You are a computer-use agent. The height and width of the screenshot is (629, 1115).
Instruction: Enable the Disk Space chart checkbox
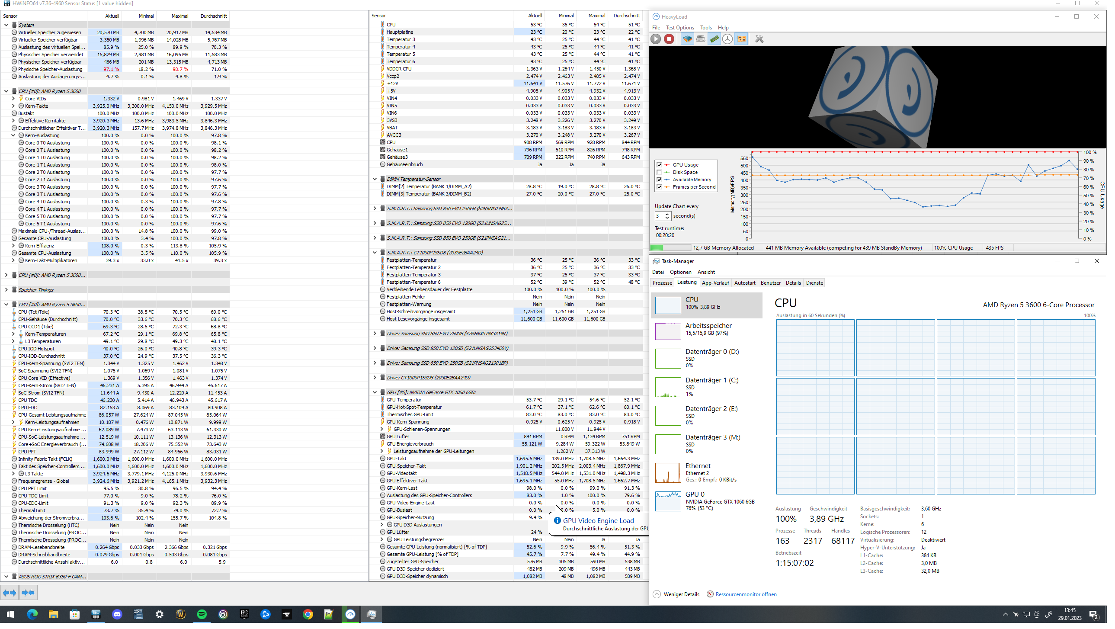click(x=660, y=172)
